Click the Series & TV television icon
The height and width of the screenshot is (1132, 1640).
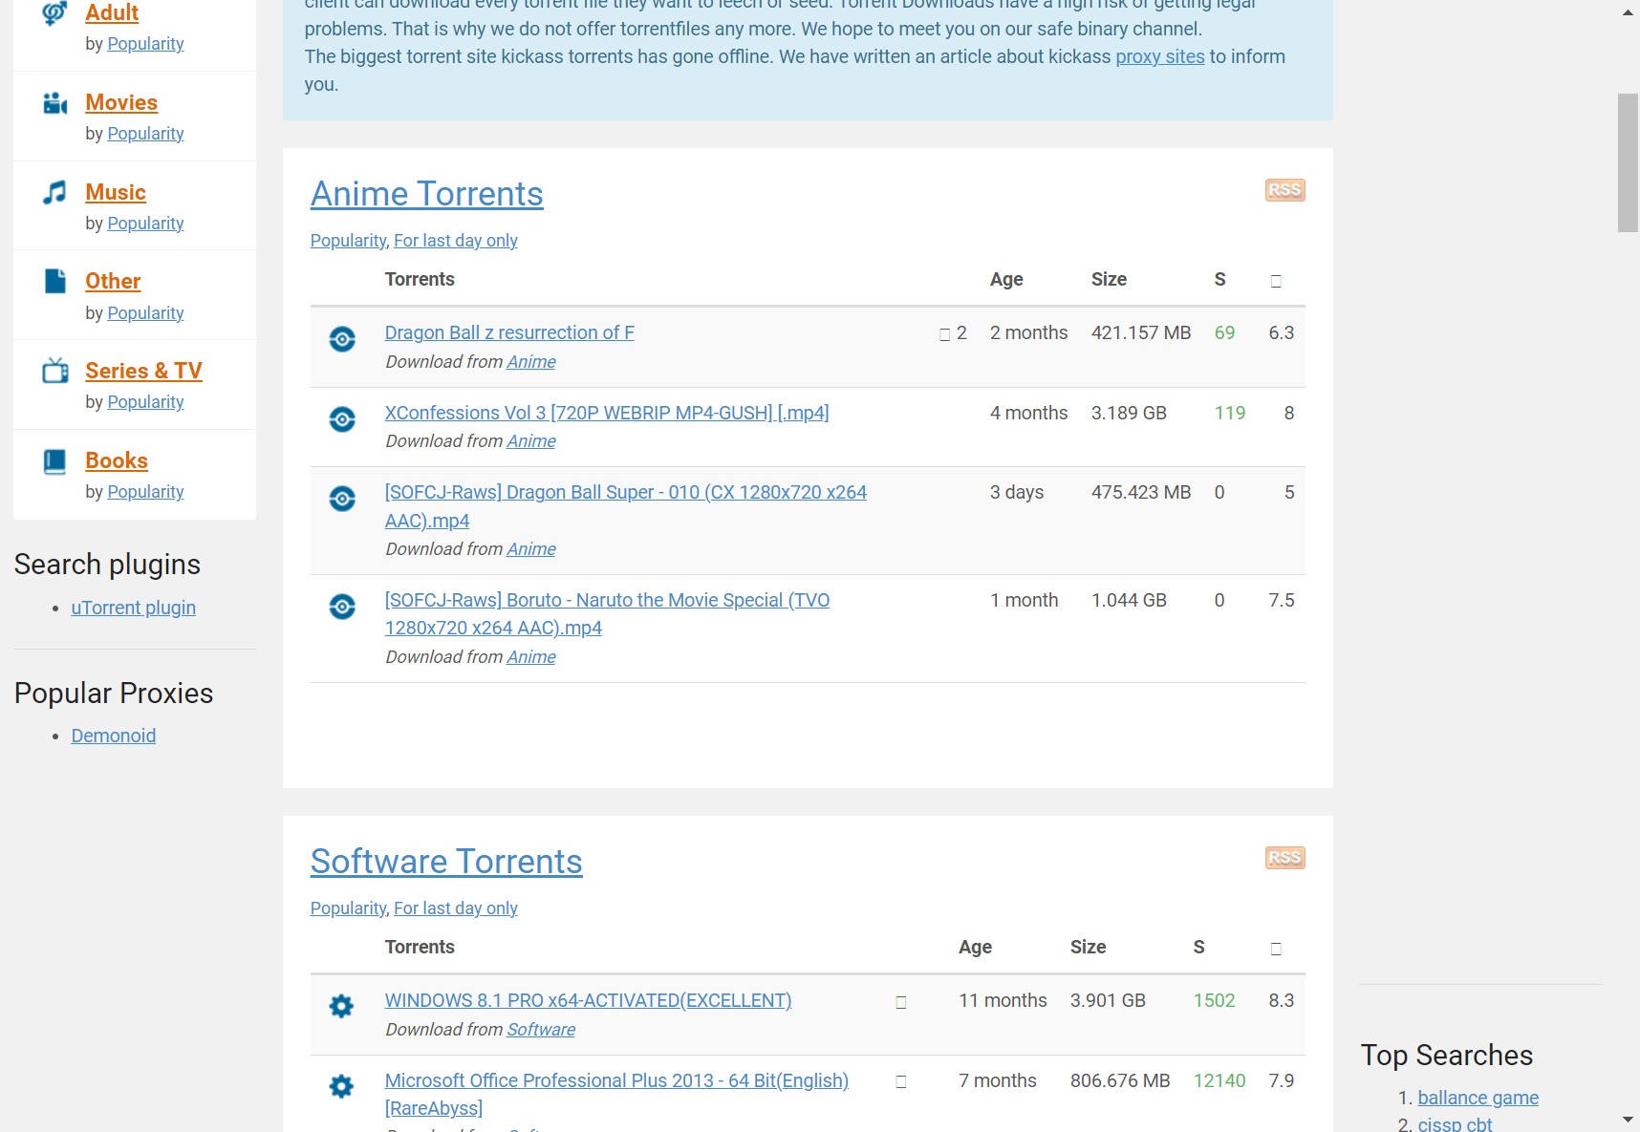click(55, 371)
